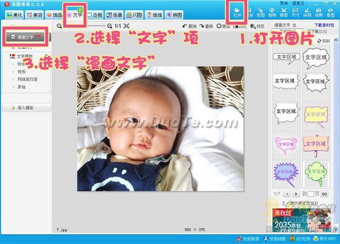Viewport: 340px width, 244px height.
Task: Undo with the 撤销 arrow
Action: pyautogui.click(x=189, y=26)
